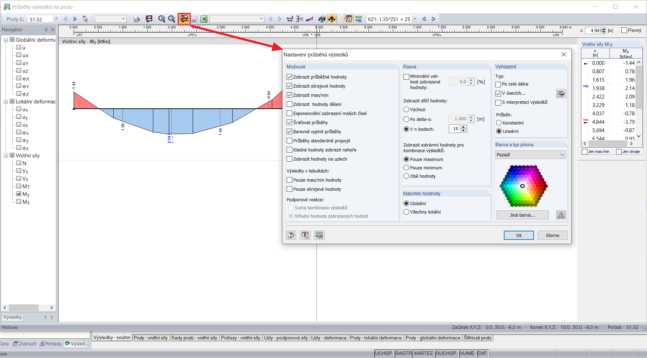Viewport: 647px width, 358px height.
Task: Open result diagram settings from the toolbar
Action: tap(184, 19)
